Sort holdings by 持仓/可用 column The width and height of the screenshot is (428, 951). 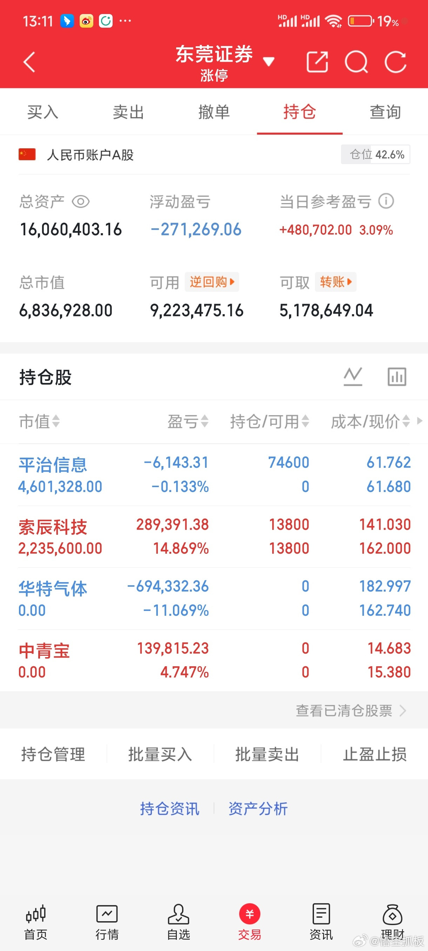(x=269, y=421)
